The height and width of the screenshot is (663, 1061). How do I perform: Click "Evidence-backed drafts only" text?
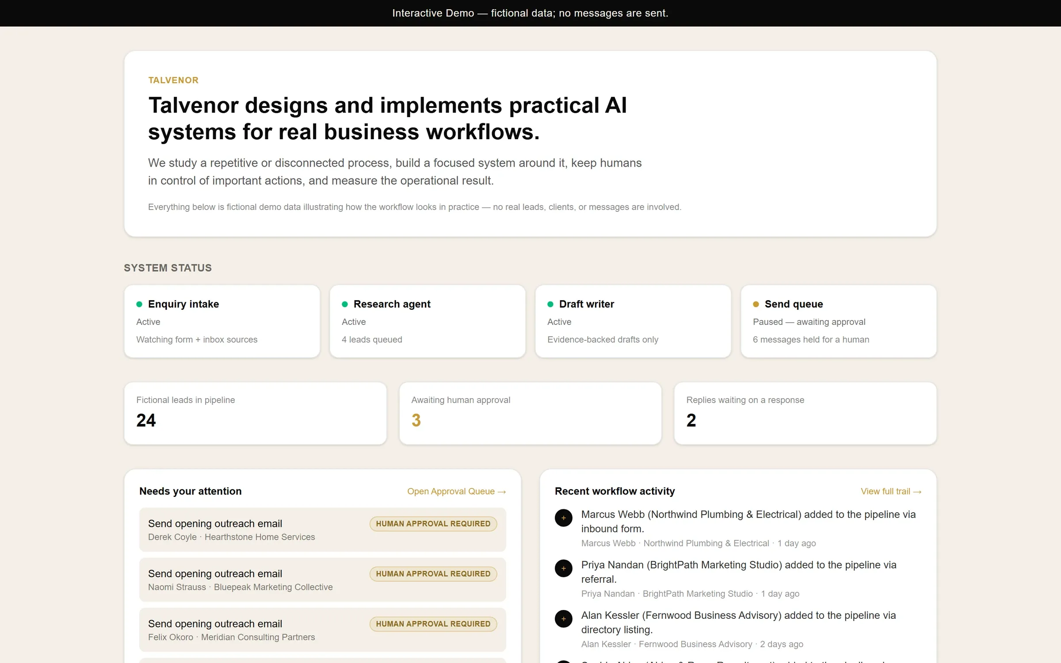click(x=603, y=339)
